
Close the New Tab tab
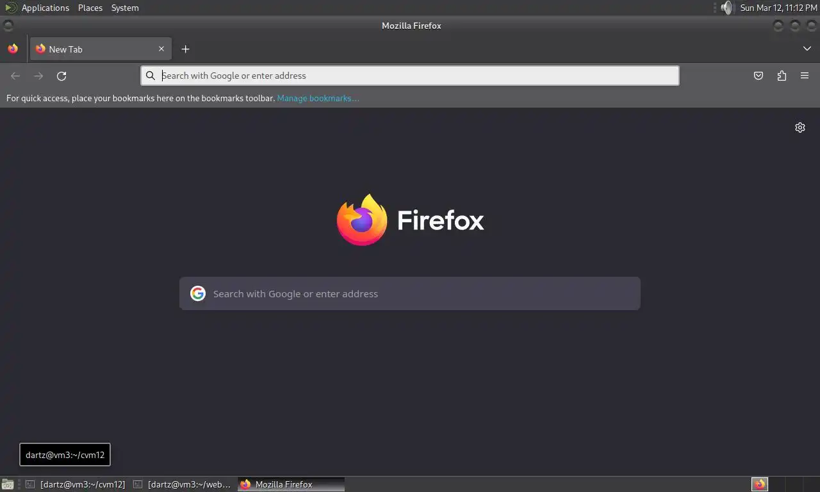tap(161, 49)
